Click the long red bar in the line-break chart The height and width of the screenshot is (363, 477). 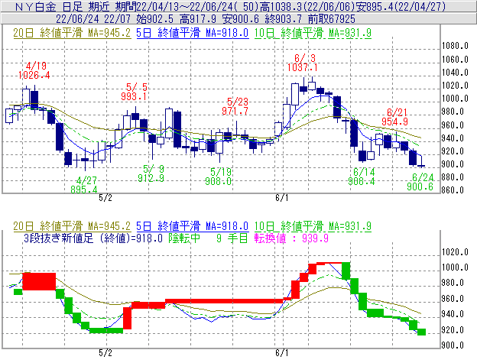click(x=224, y=301)
